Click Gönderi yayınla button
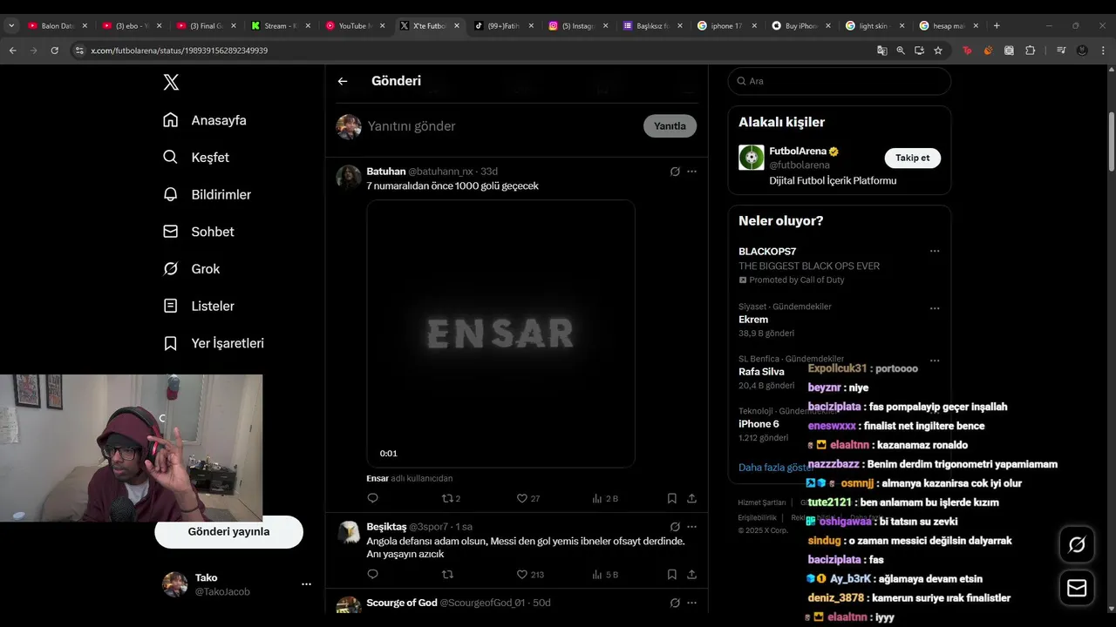The image size is (1116, 627). tap(228, 531)
